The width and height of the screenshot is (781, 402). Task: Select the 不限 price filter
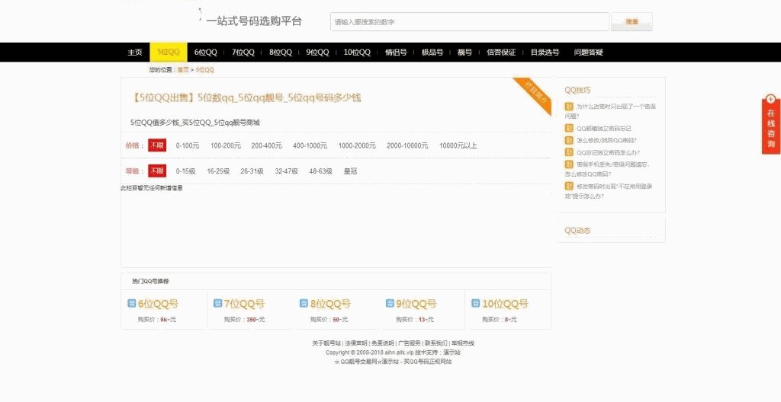157,145
